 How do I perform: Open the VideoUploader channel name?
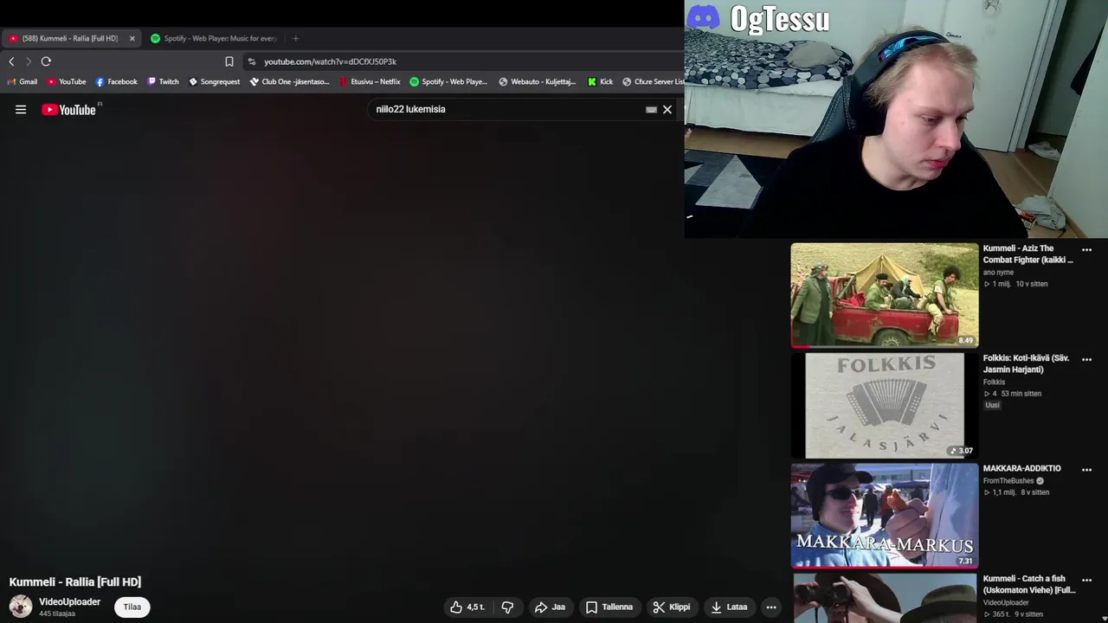pos(69,602)
